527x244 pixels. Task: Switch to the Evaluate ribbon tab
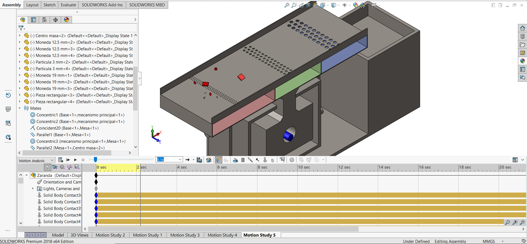click(x=68, y=5)
